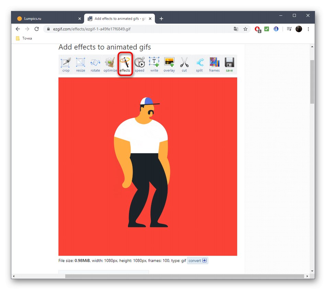326x290 pixels.
Task: Select the effects tool highlighted in red
Action: click(x=125, y=65)
